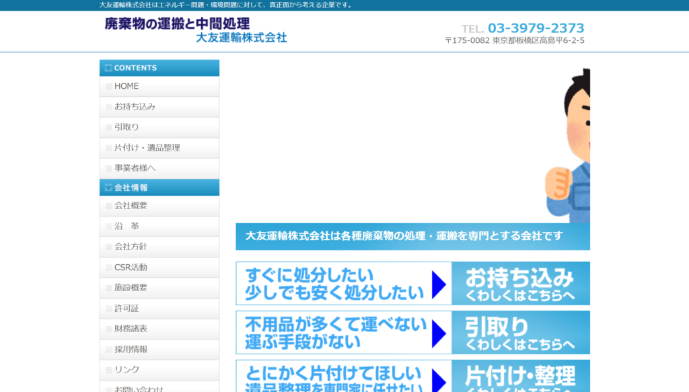Screen dimensions: 689x392
Task: Go to the CSR活動 page
Action: tap(131, 267)
